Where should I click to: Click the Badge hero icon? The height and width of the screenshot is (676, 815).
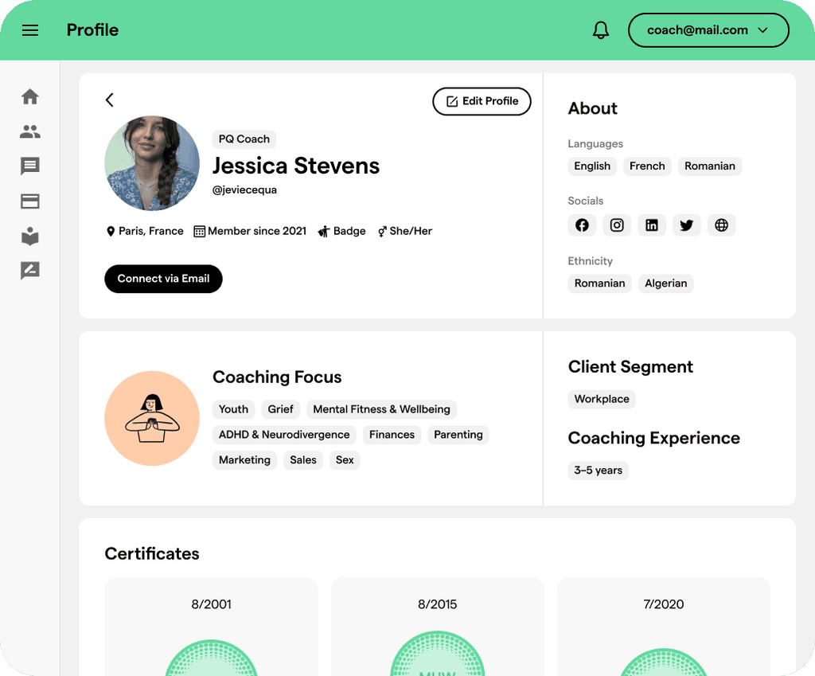coord(324,232)
